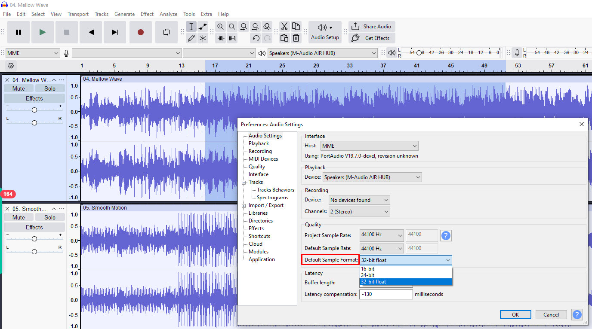Undo the last edit
This screenshot has height=329, width=592.
click(x=255, y=38)
